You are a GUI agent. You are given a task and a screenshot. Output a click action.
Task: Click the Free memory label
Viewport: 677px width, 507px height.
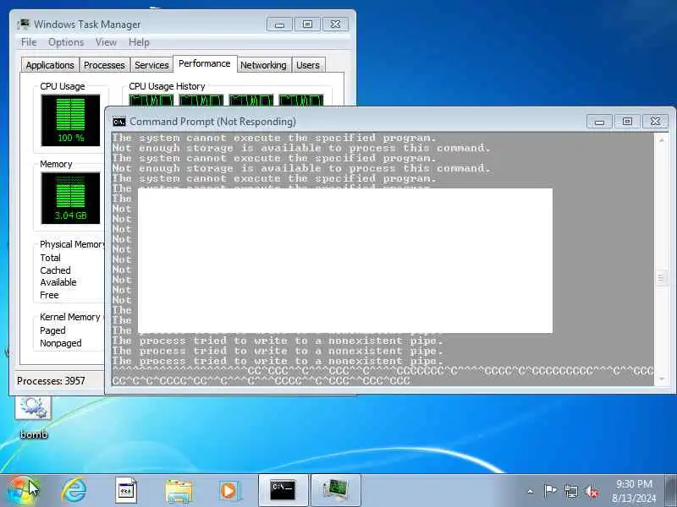point(49,295)
